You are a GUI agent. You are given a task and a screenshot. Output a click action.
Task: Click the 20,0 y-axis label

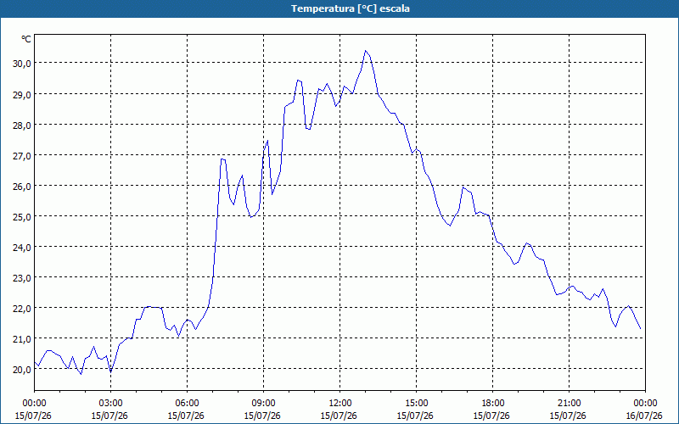coord(22,369)
